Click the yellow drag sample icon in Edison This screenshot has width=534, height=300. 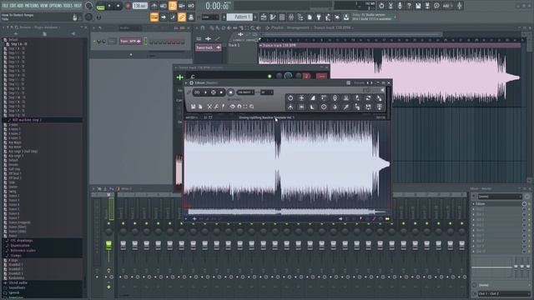coord(387,219)
